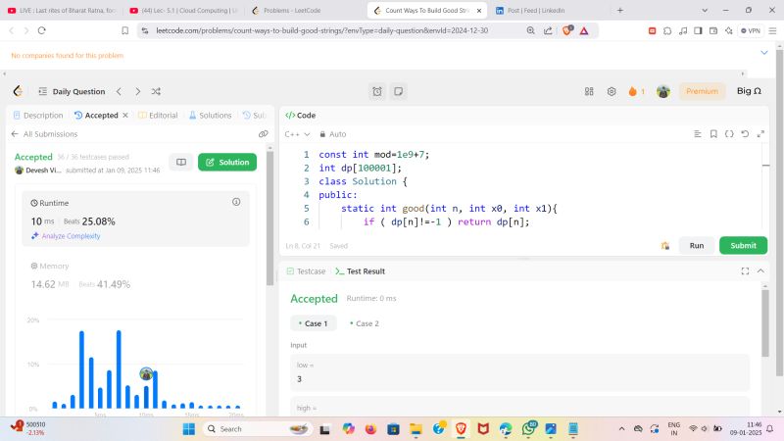Image resolution: width=784 pixels, height=441 pixels.
Task: Bookmark this page in address bar
Action: pos(125,30)
